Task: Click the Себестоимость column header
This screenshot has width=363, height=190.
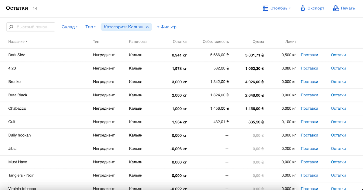Action: pos(216,42)
